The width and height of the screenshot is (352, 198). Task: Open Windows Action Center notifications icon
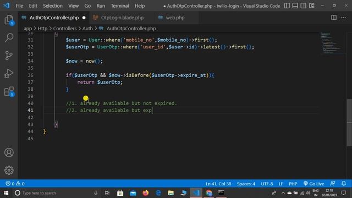pyautogui.click(x=343, y=193)
